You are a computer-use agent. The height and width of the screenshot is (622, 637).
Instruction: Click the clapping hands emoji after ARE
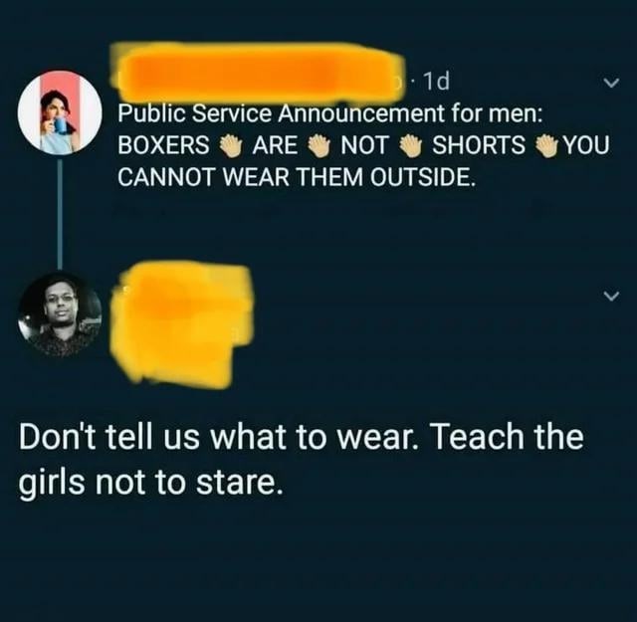click(x=319, y=145)
